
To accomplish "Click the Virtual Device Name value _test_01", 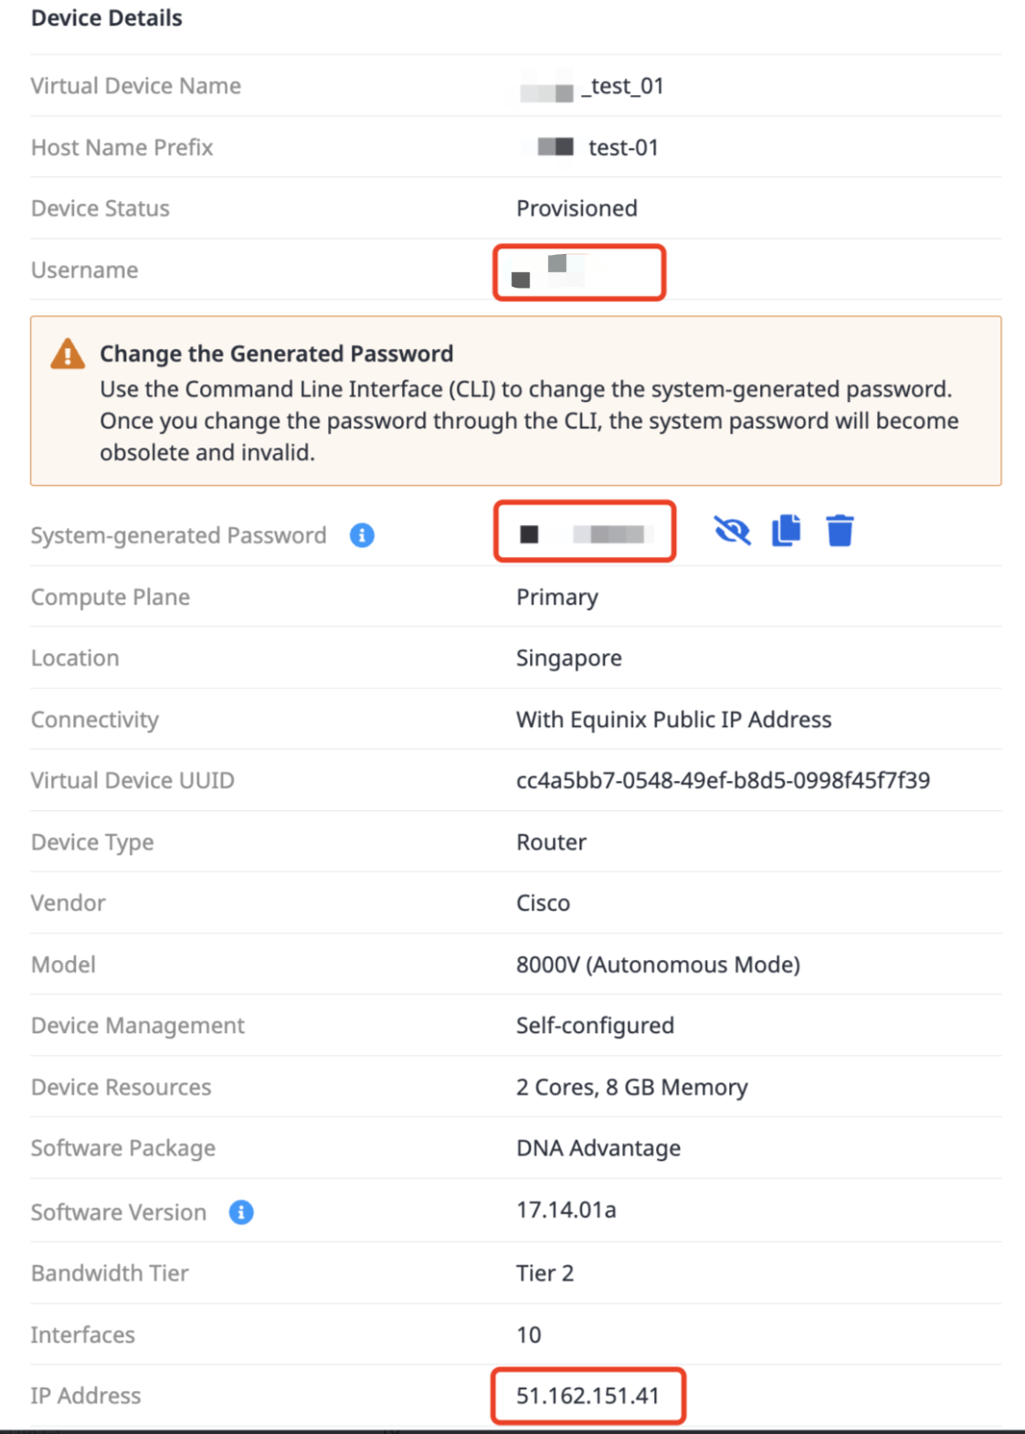I will (592, 87).
